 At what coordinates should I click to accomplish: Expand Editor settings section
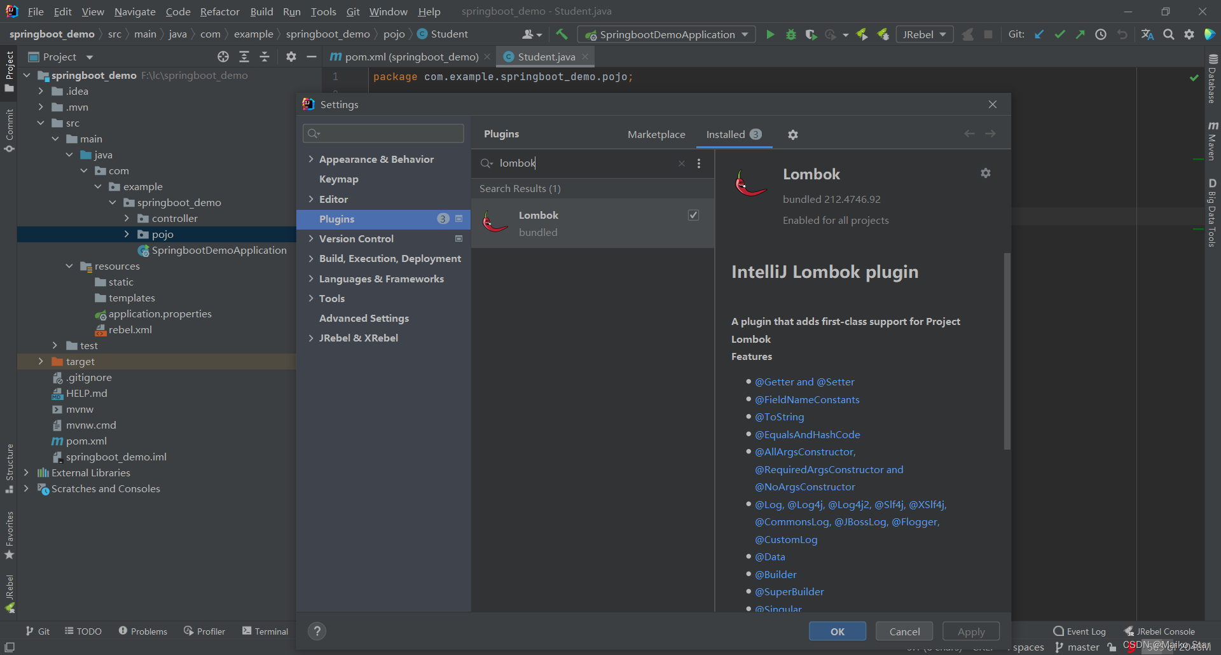tap(311, 199)
